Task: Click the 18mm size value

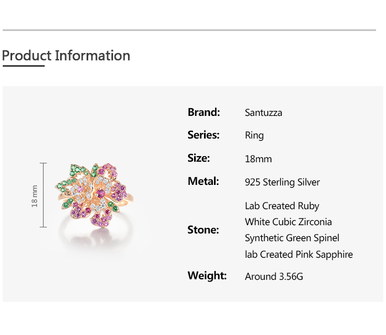Action: pos(258,159)
